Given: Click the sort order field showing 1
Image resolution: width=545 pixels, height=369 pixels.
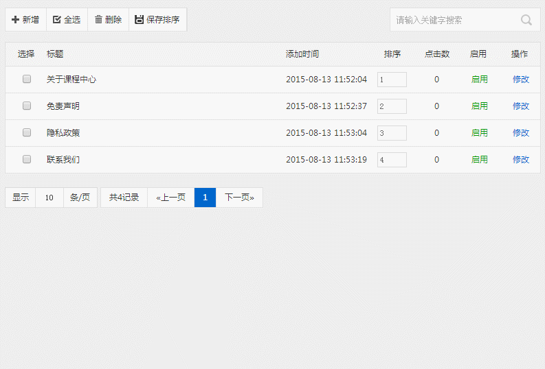Looking at the screenshot, I should pos(392,80).
